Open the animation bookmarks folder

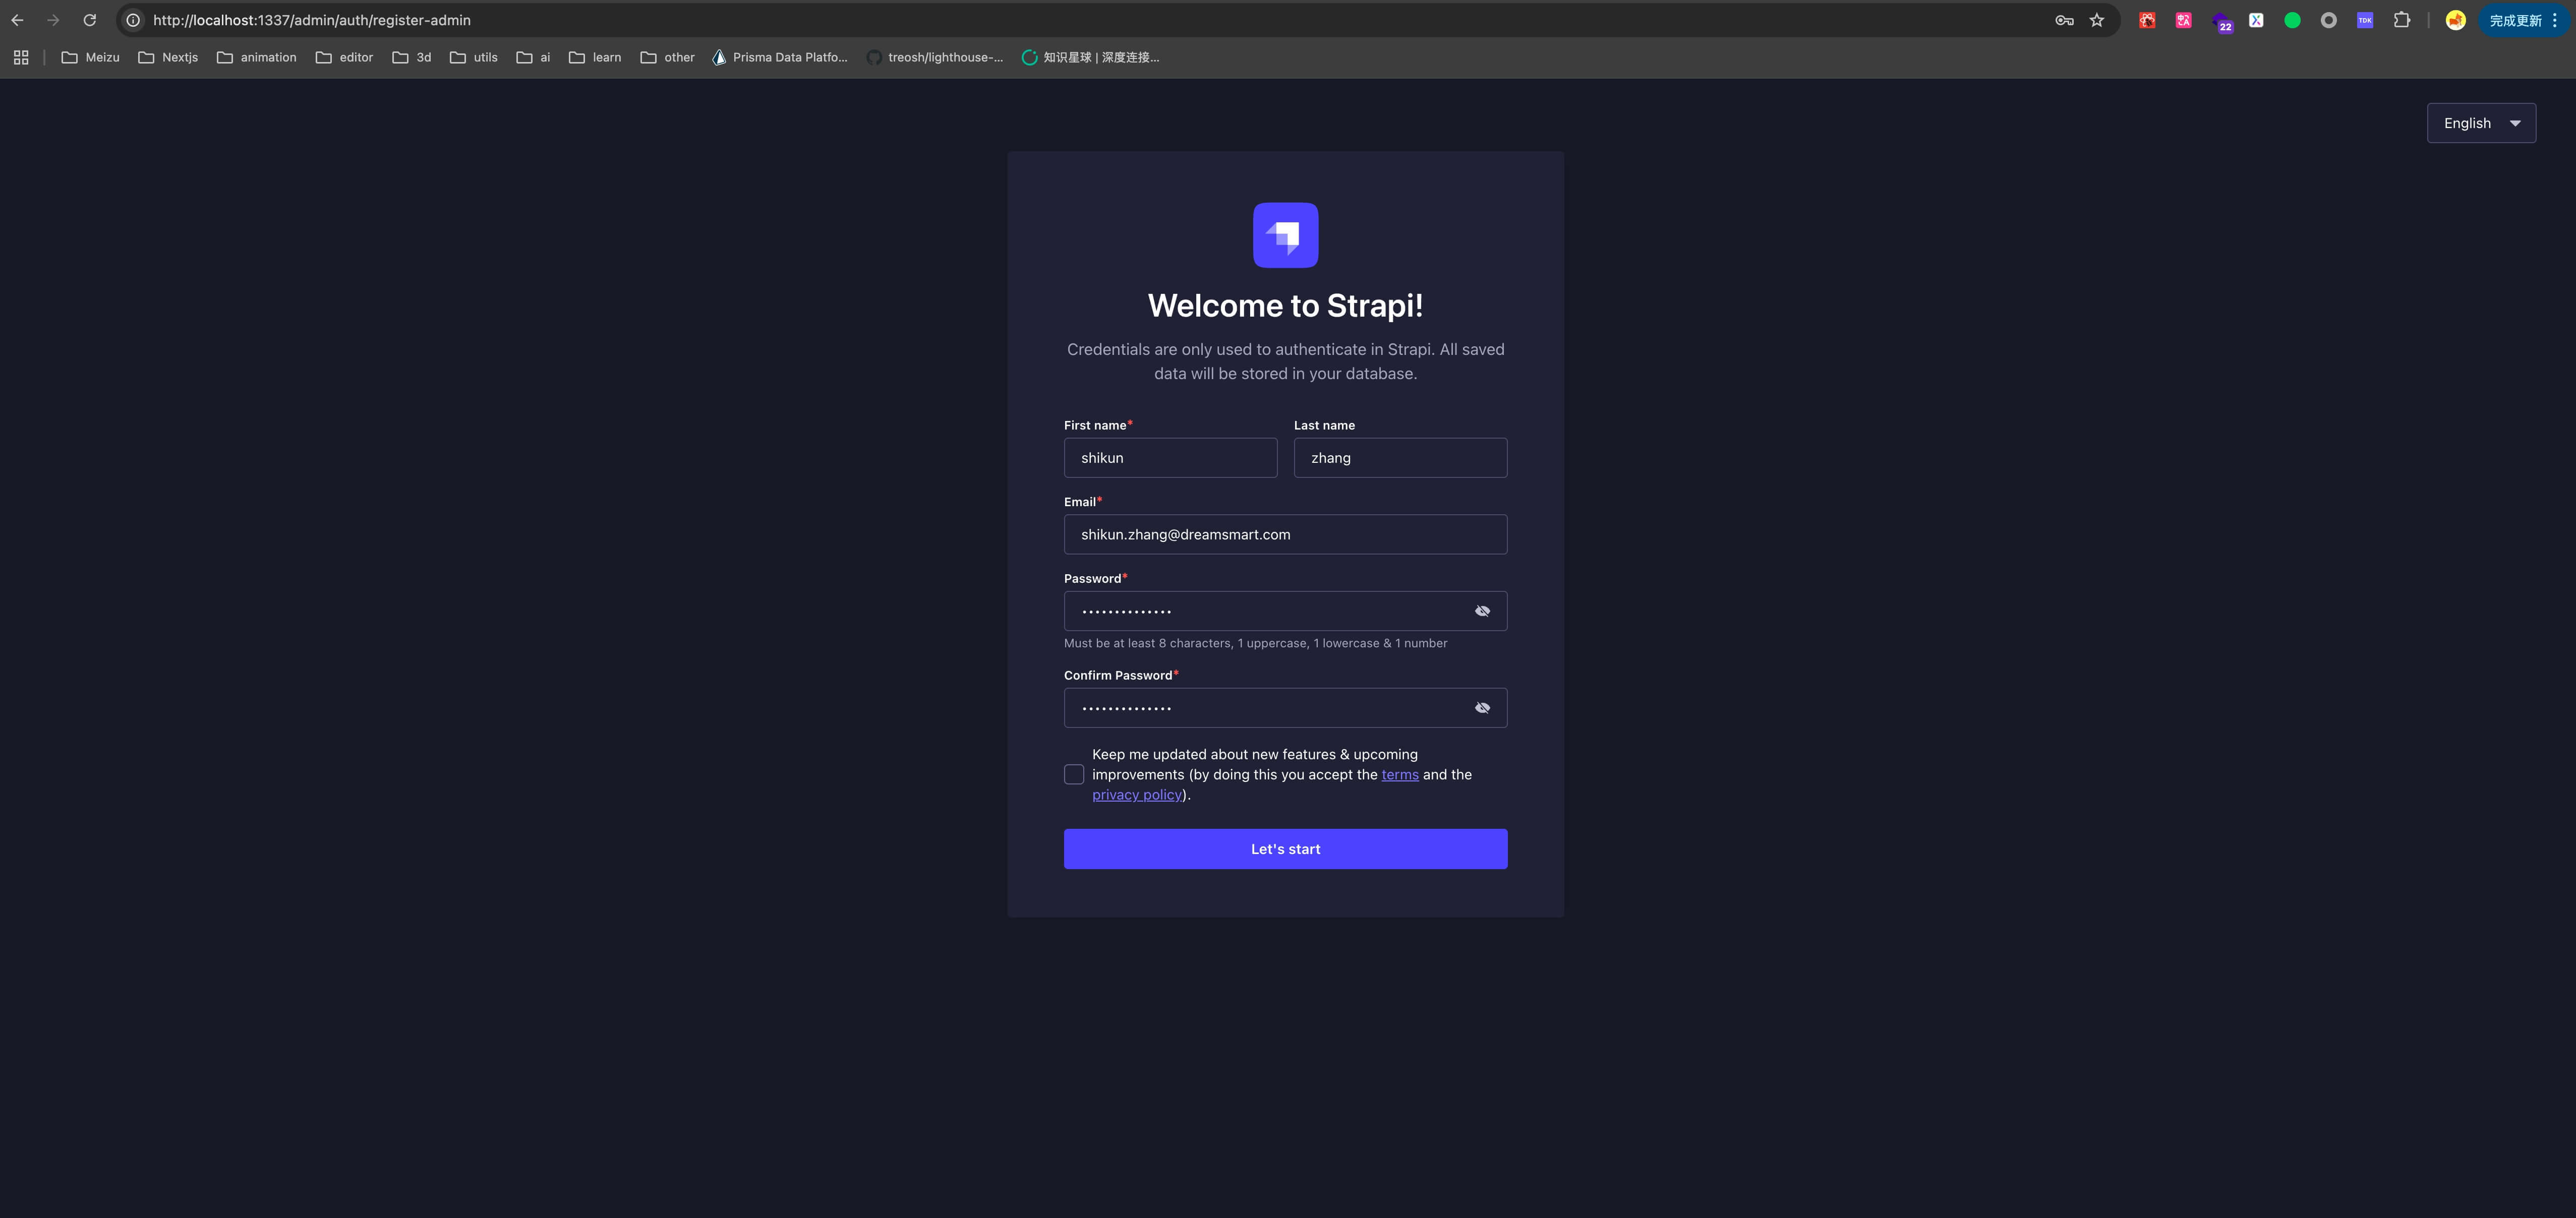point(257,57)
